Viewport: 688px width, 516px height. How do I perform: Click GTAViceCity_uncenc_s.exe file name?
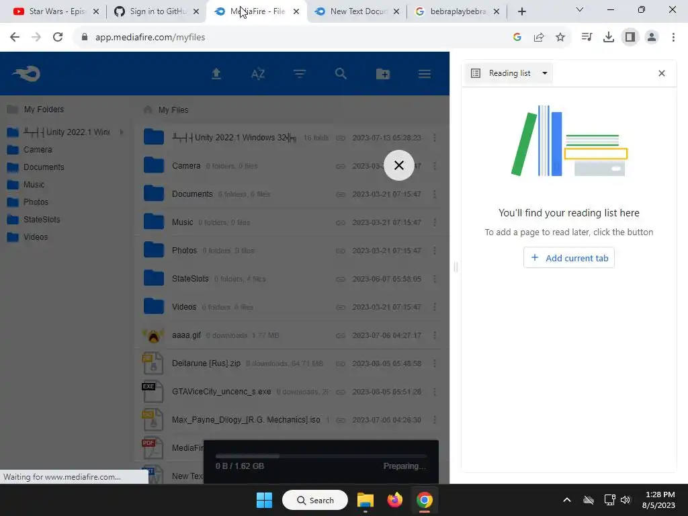[x=221, y=392]
